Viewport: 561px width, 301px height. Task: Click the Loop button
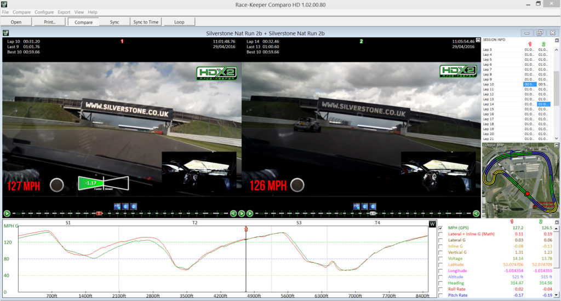[179, 22]
